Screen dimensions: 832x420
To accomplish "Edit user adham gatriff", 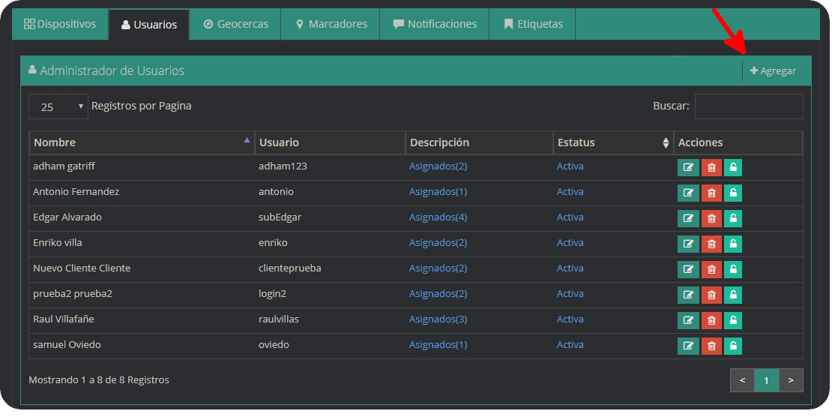I will click(688, 167).
